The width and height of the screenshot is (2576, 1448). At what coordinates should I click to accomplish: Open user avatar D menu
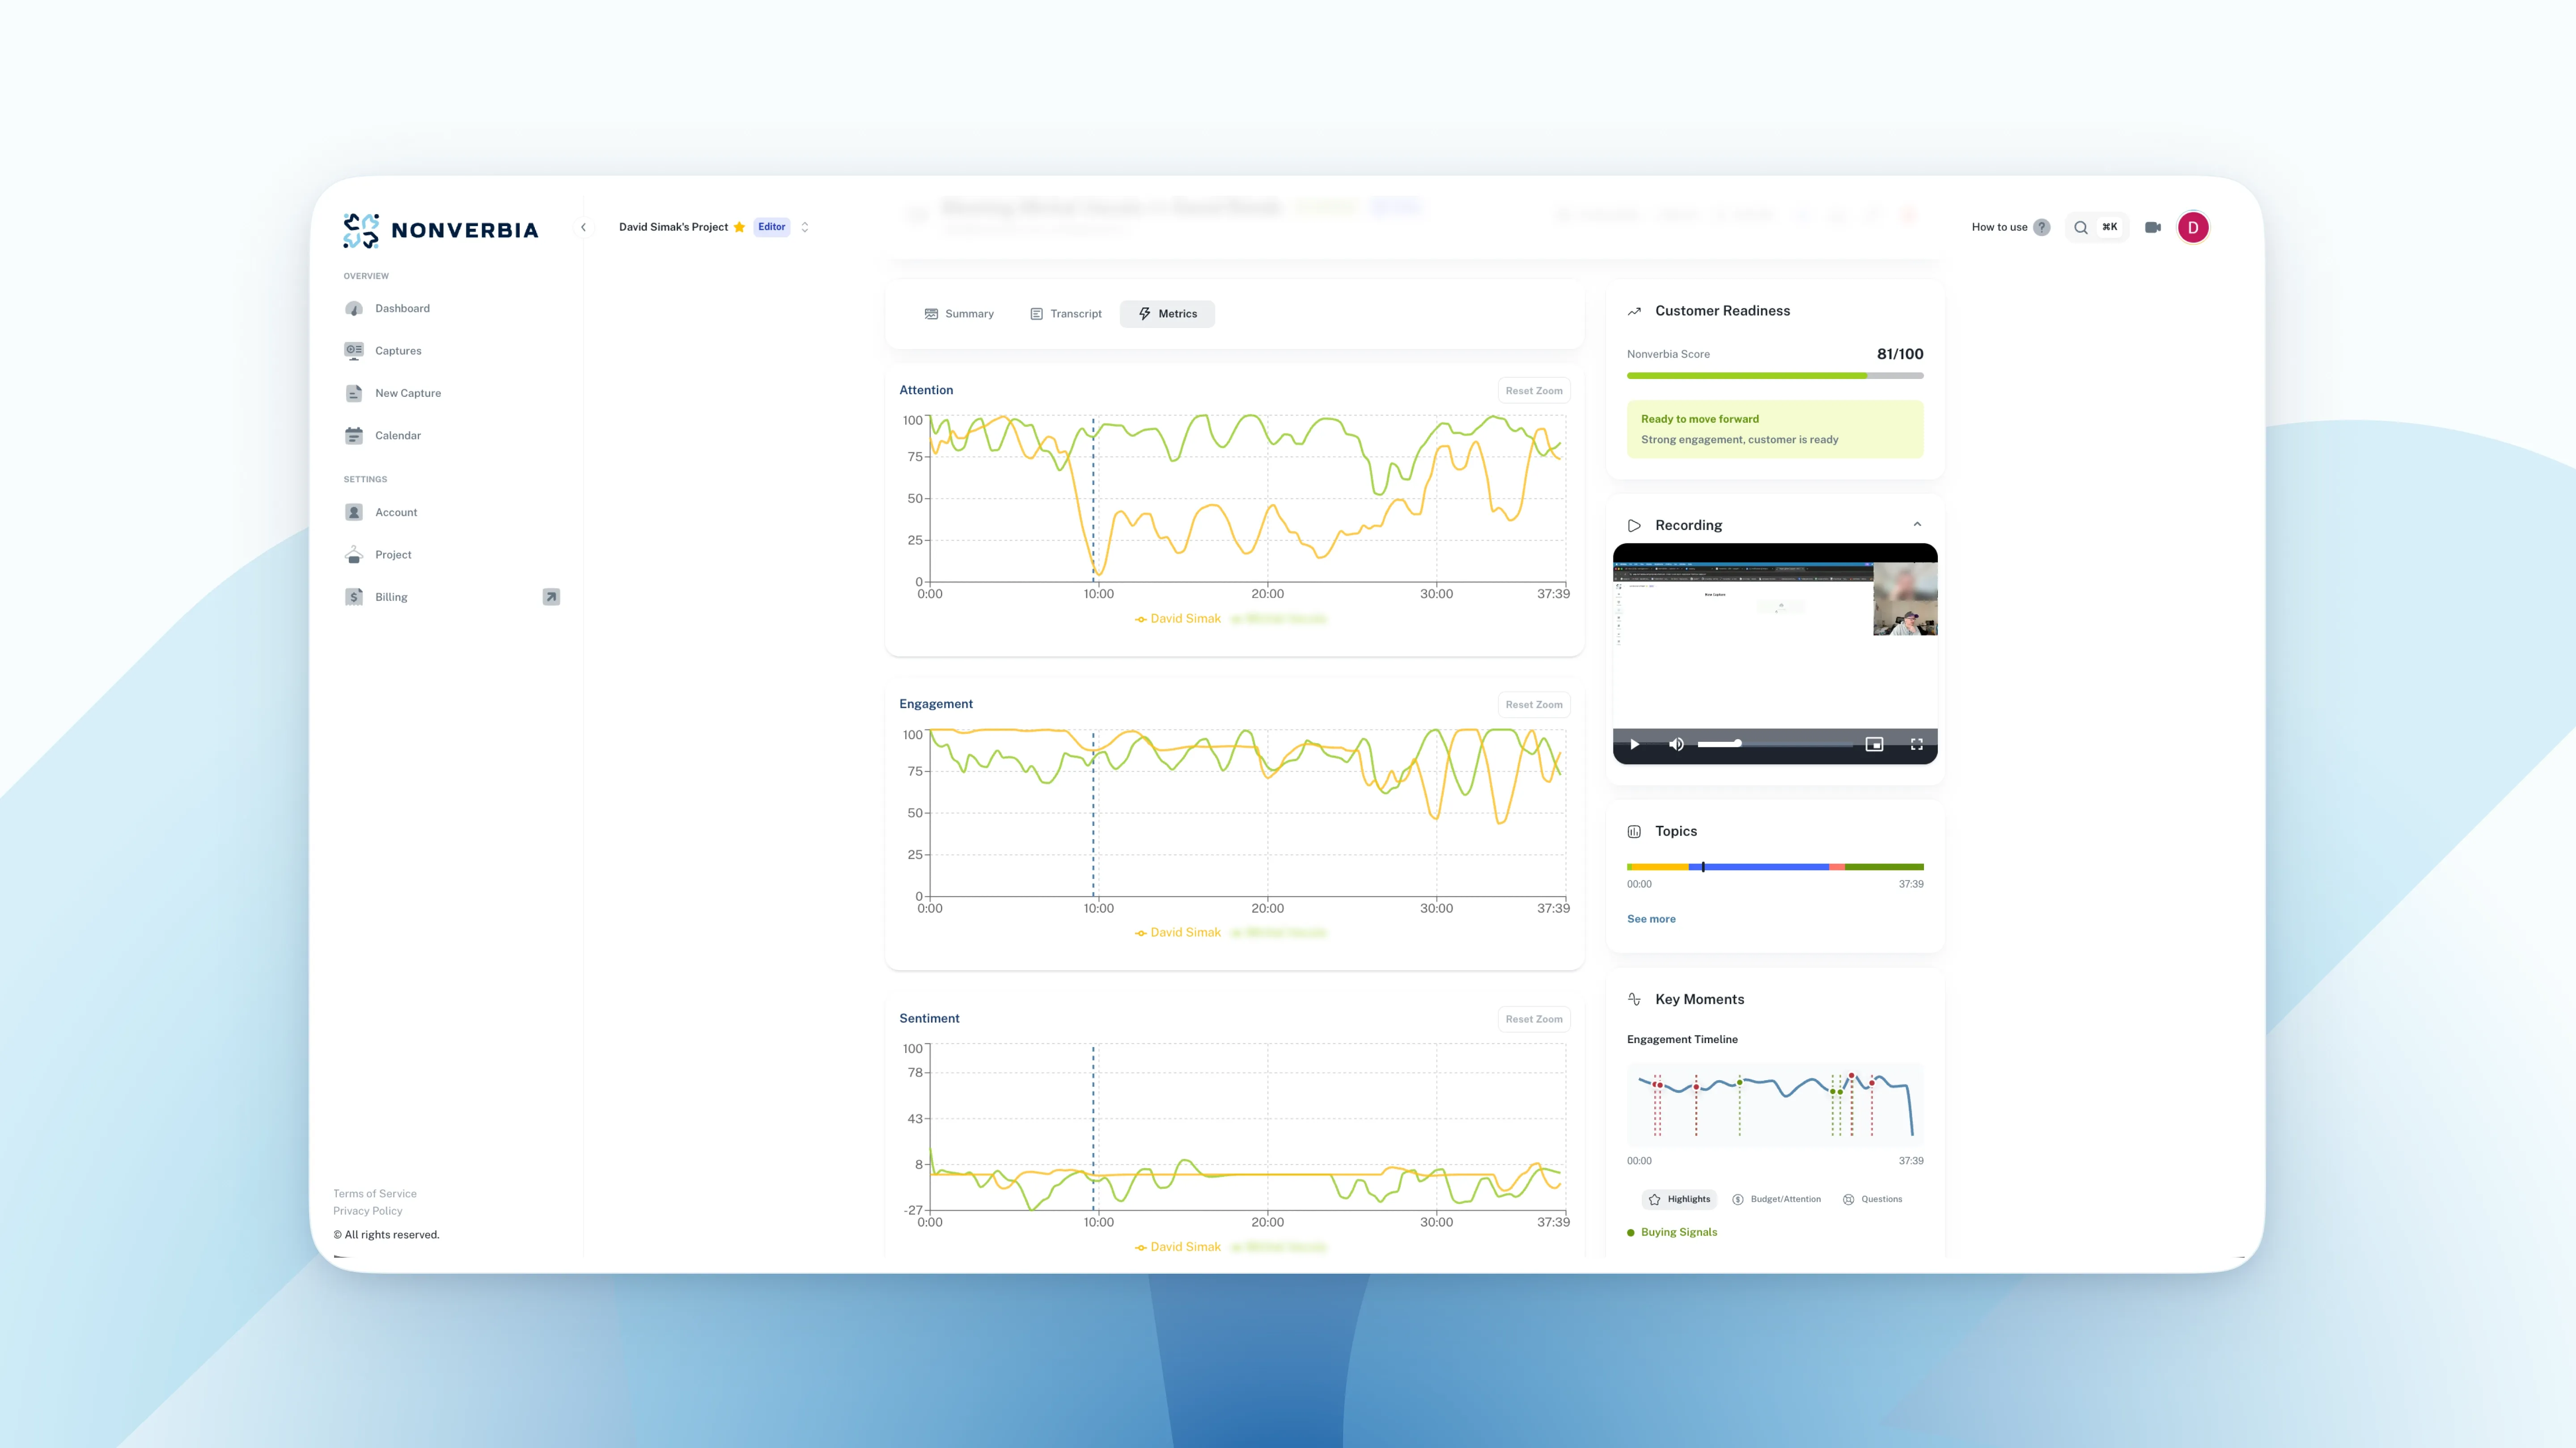pos(2193,228)
